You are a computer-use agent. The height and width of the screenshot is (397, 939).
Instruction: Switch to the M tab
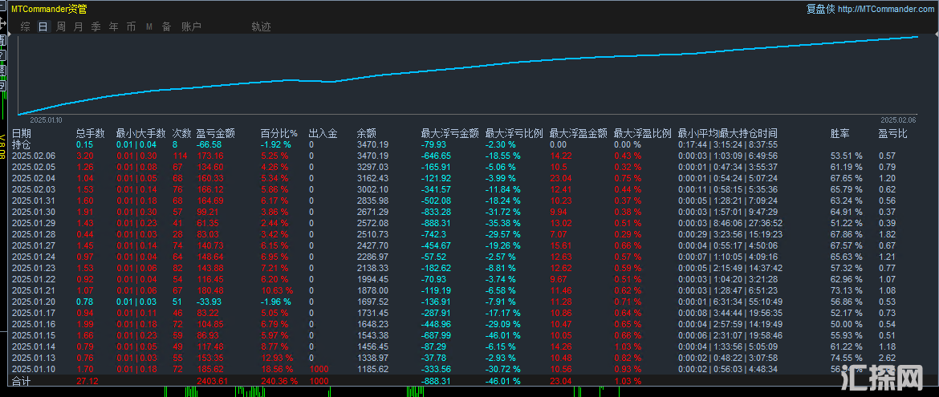(x=149, y=26)
